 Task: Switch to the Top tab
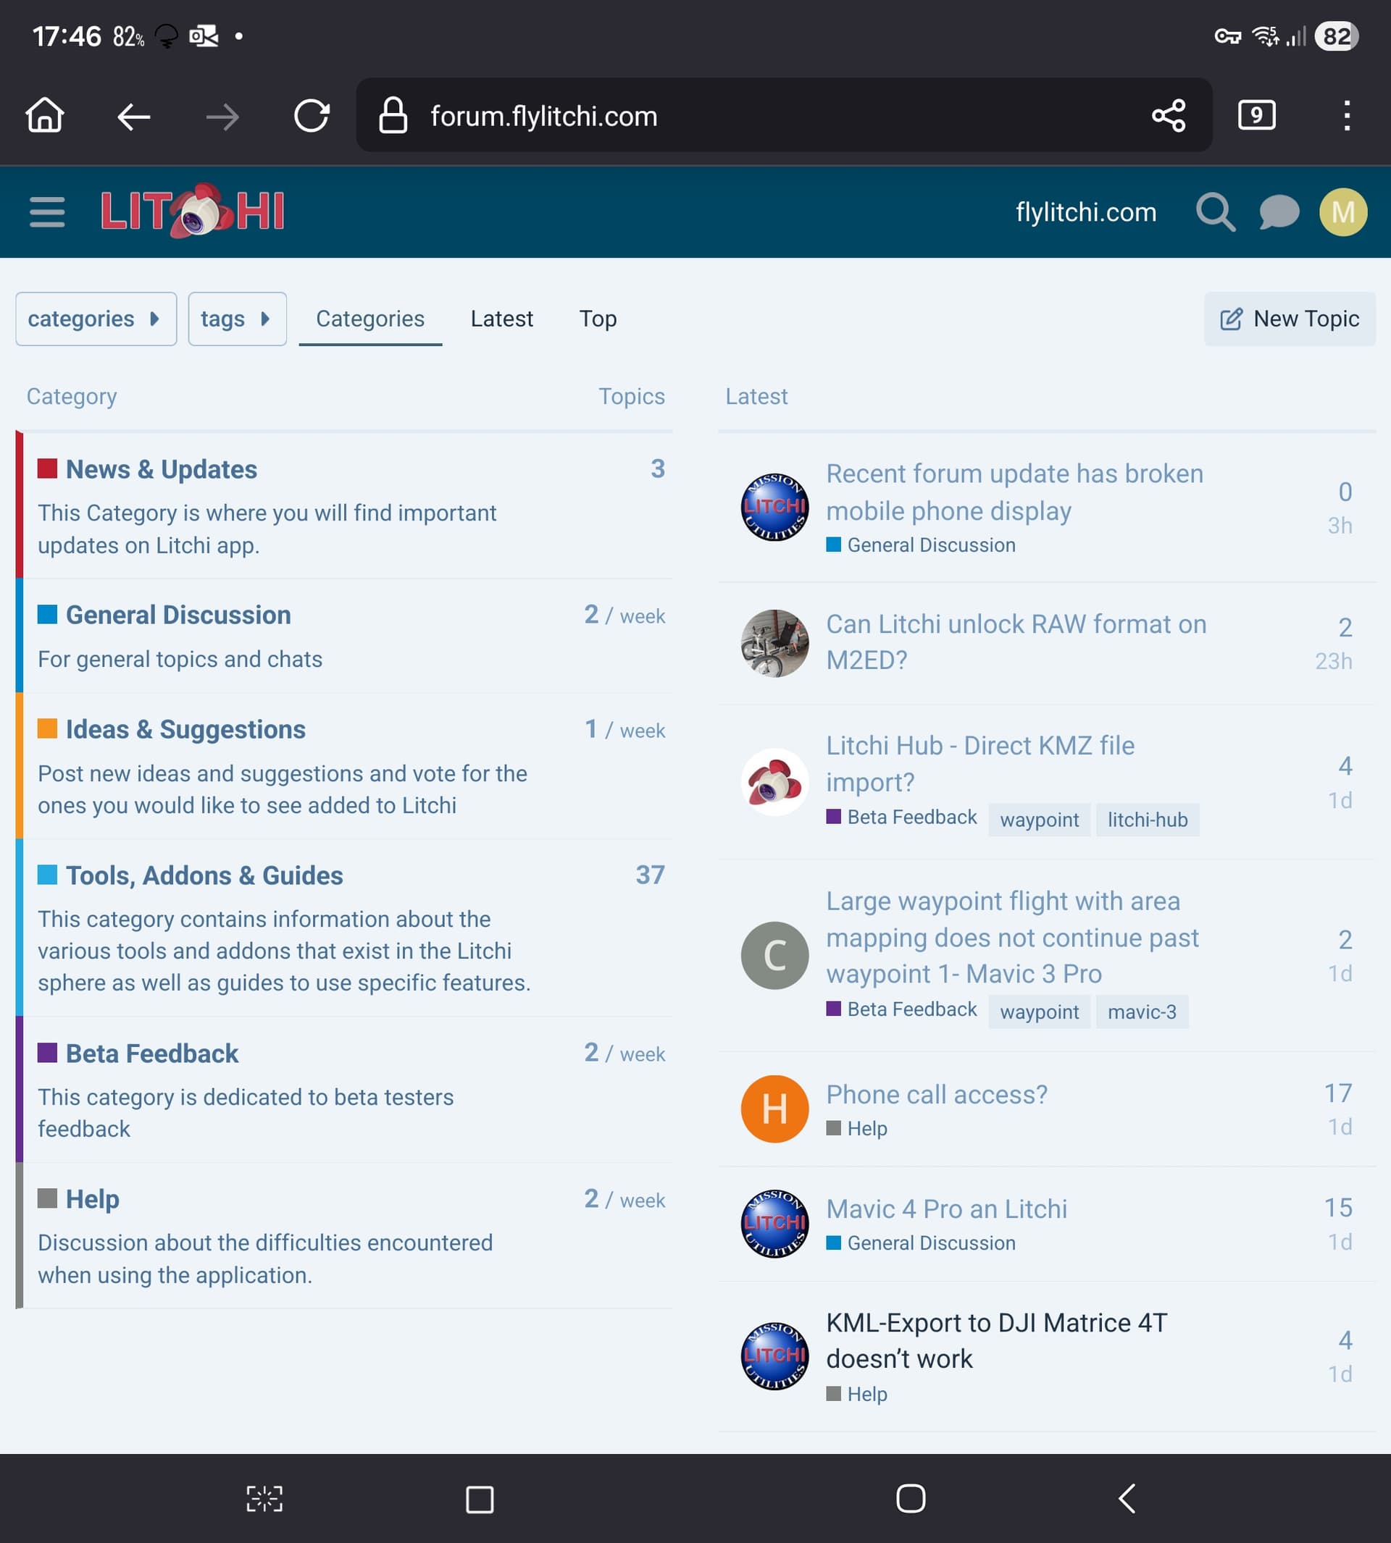pyautogui.click(x=598, y=319)
